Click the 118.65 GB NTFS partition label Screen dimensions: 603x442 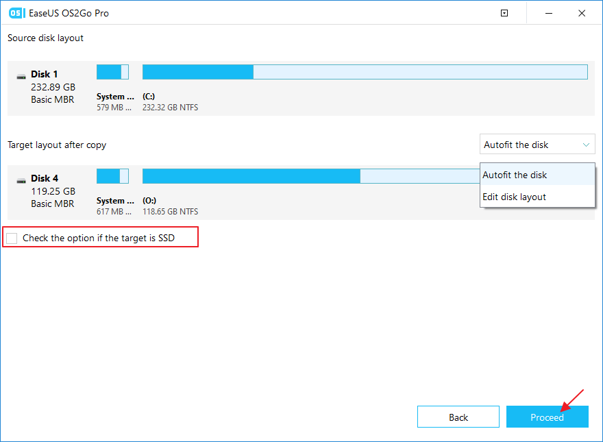coord(170,212)
